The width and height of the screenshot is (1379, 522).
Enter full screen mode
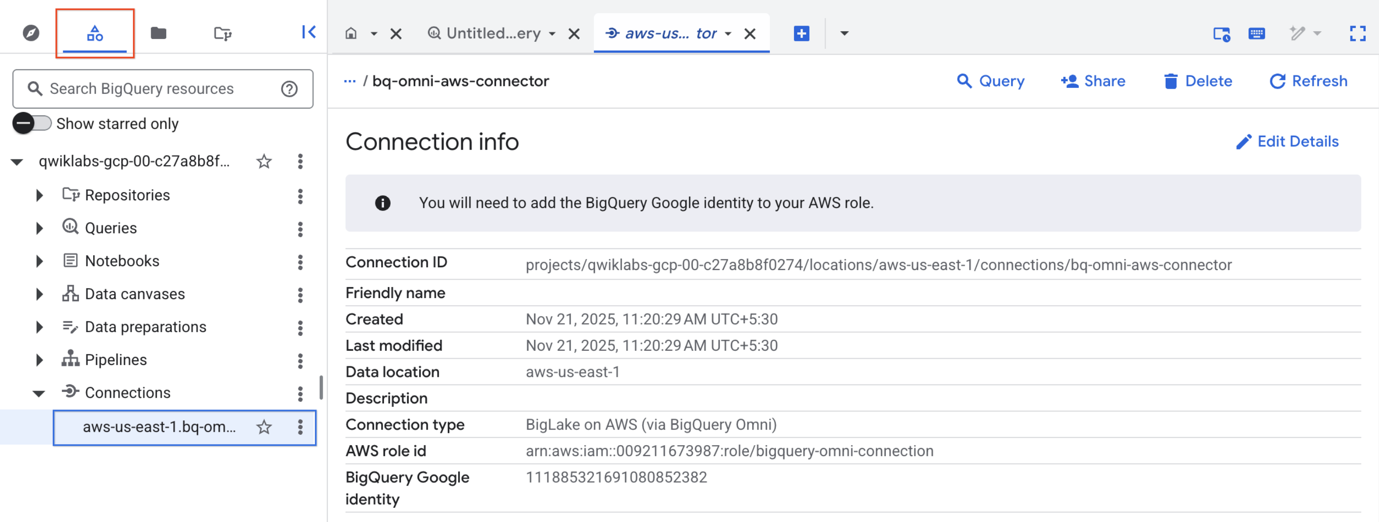click(1358, 34)
